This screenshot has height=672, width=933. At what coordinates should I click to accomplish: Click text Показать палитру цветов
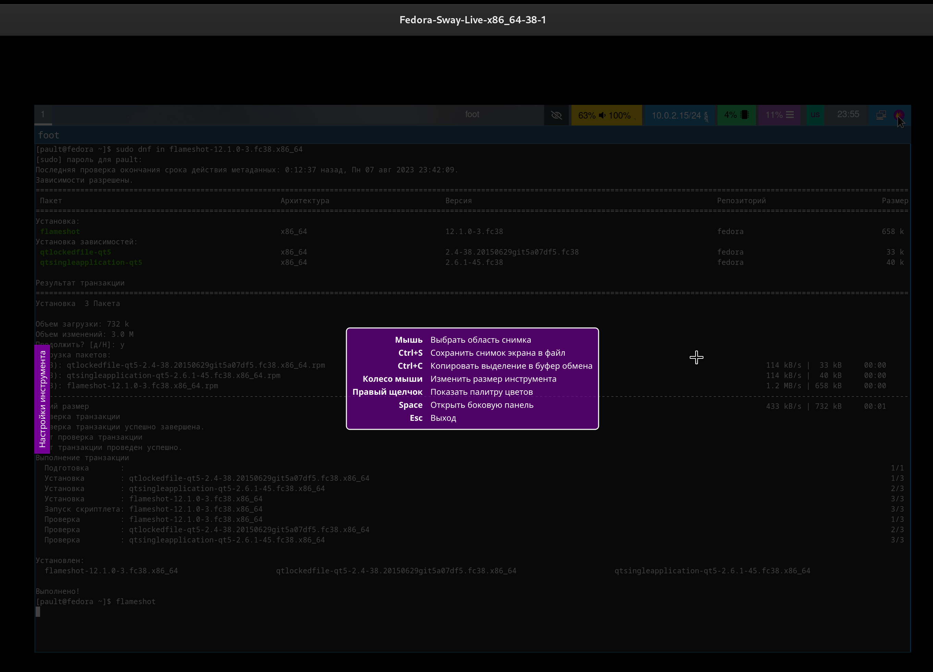point(481,392)
